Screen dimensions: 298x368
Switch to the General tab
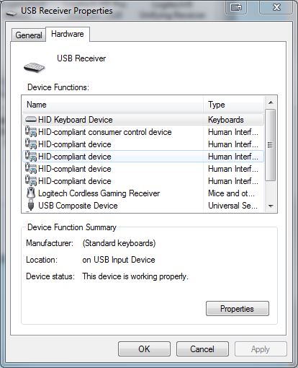(x=29, y=35)
